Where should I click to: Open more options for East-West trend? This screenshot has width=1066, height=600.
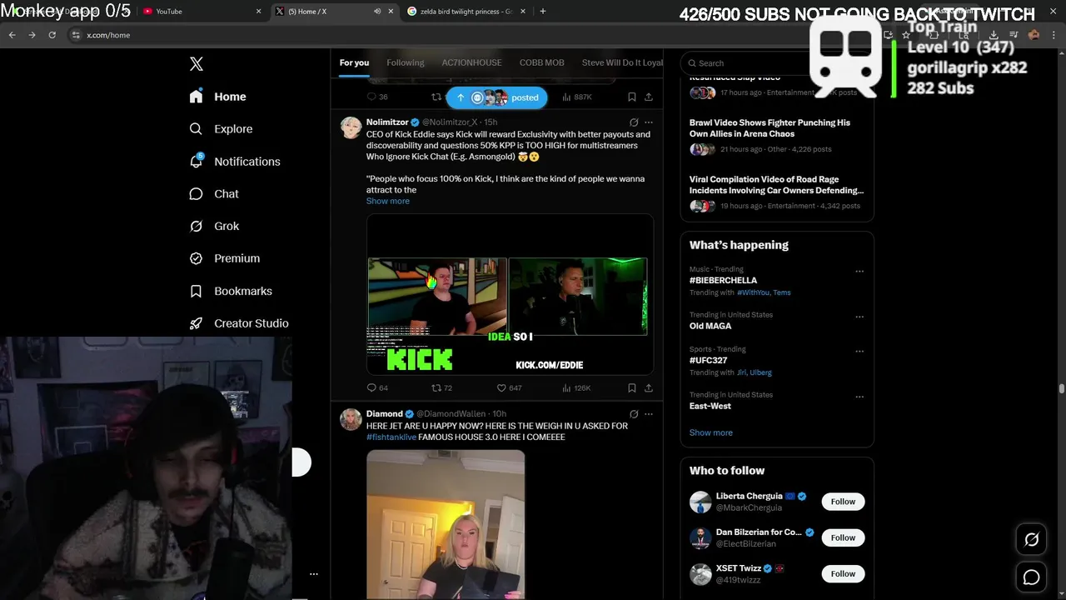click(x=859, y=397)
